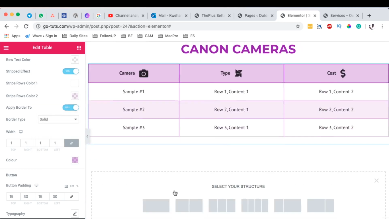Open the Apps bookmarks shortcut
Viewport: 389px width, 219px height.
point(12,36)
